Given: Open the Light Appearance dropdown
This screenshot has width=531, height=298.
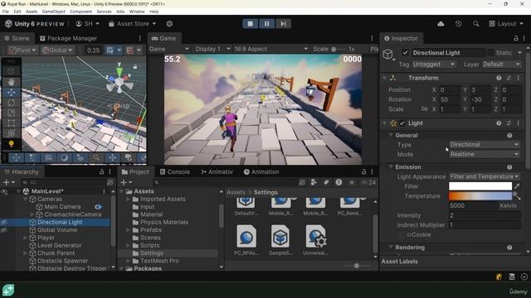Looking at the screenshot, I should (485, 176).
